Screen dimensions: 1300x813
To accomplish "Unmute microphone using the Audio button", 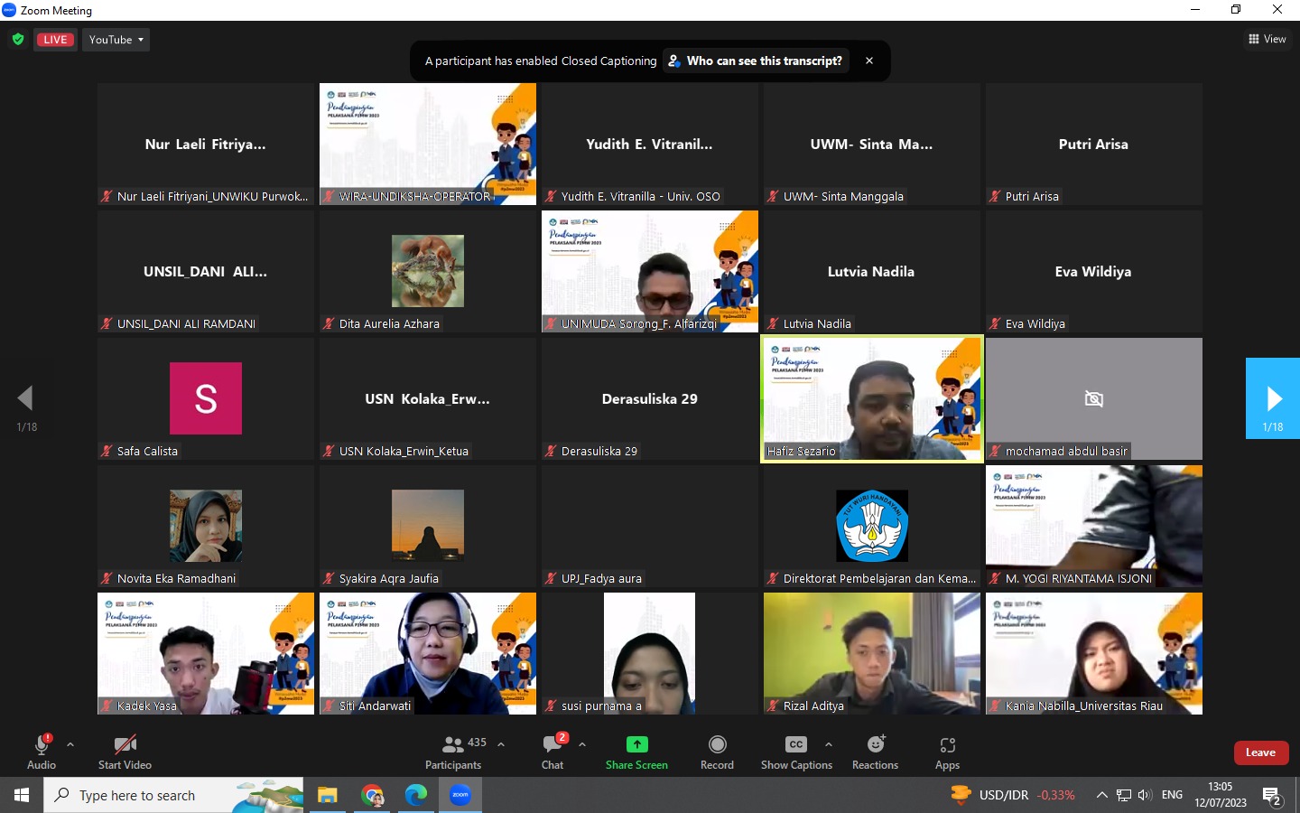I will coord(41,752).
